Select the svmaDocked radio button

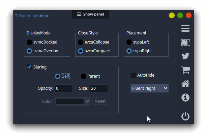click(x=29, y=42)
